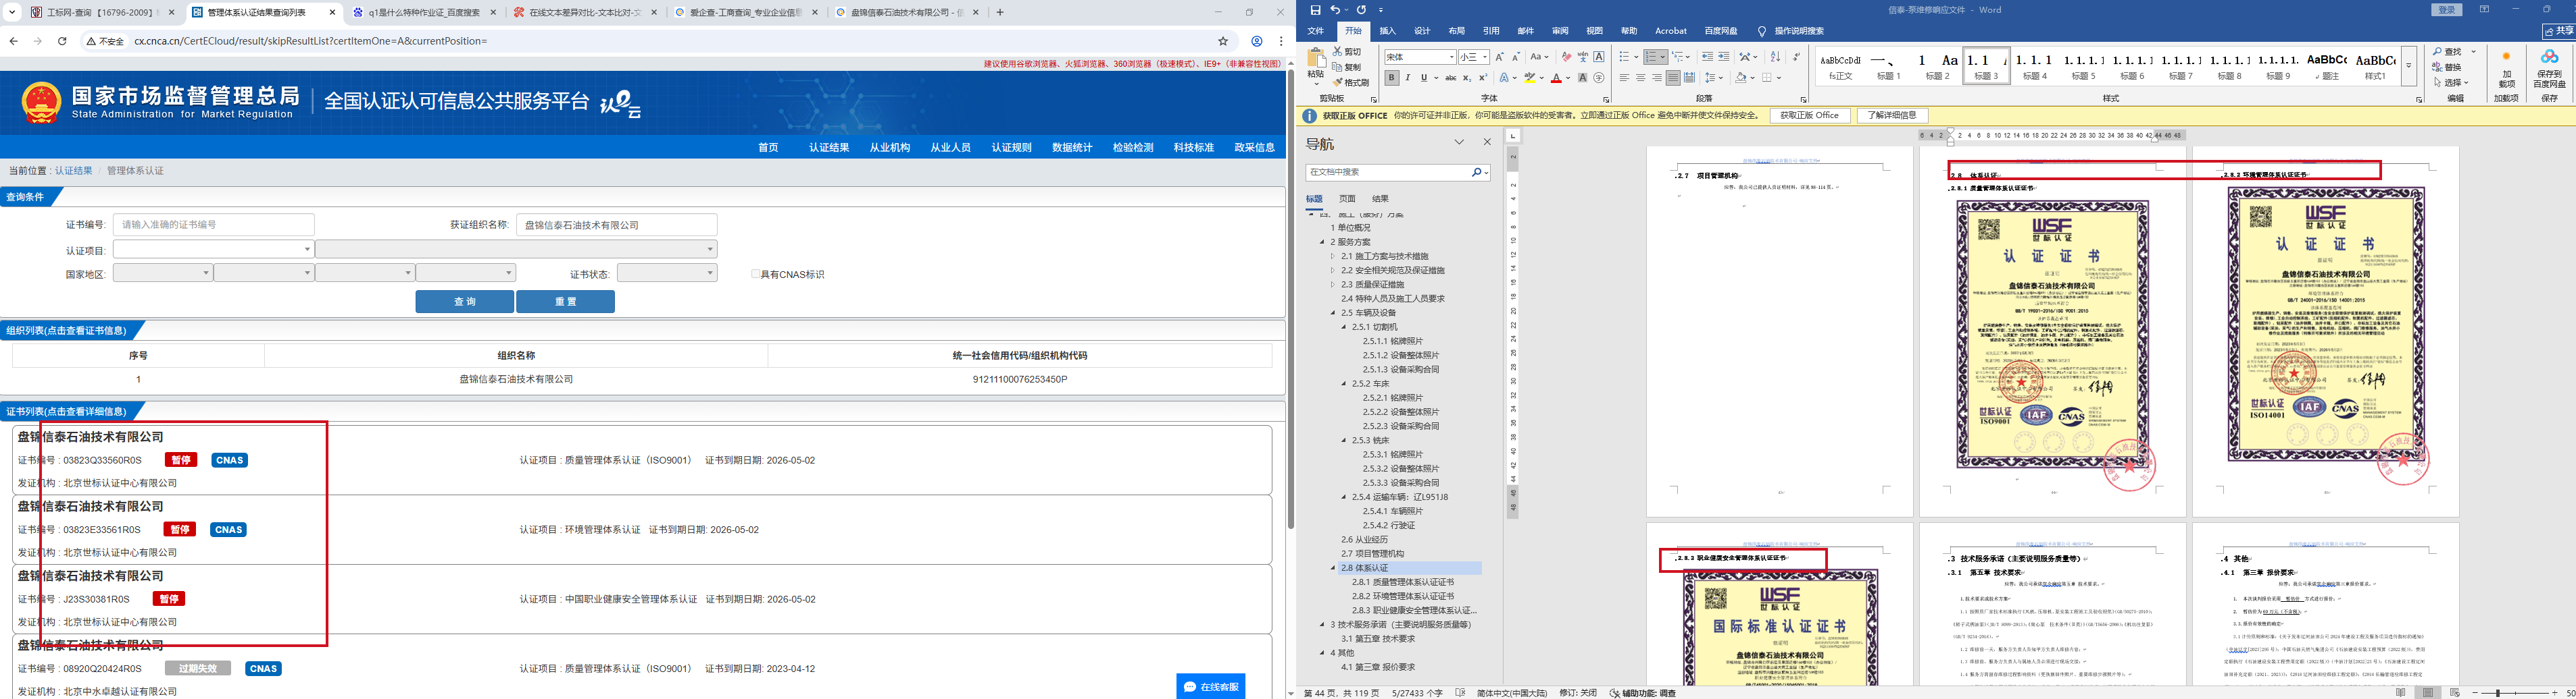Open the 在线客服 online support chat button

[1211, 687]
